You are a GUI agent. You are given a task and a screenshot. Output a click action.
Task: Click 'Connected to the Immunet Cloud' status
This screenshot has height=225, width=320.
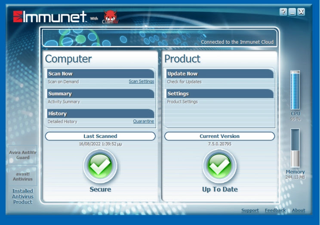[x=237, y=42]
